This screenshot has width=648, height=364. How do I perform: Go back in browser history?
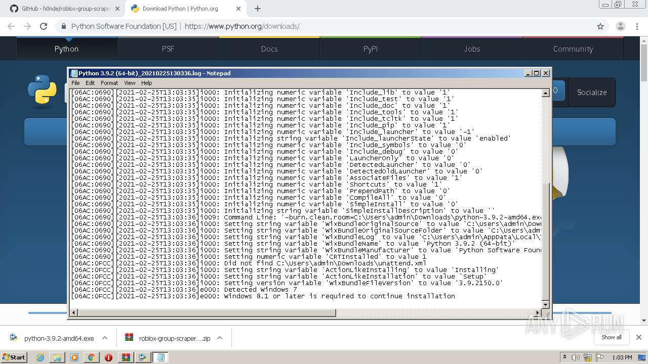pyautogui.click(x=11, y=26)
